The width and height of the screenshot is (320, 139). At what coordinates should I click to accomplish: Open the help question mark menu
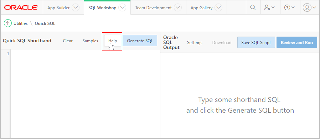289,7
